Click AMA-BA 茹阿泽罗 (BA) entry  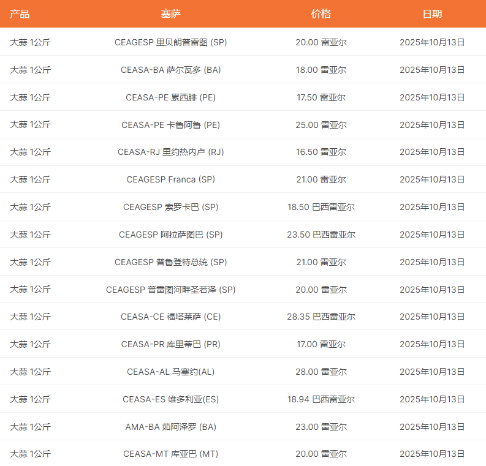[x=170, y=427]
